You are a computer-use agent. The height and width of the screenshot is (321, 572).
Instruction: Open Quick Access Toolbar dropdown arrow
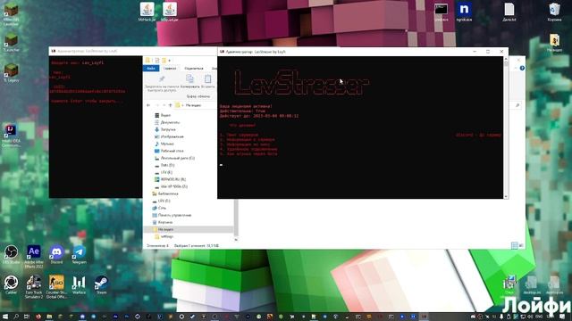click(169, 61)
